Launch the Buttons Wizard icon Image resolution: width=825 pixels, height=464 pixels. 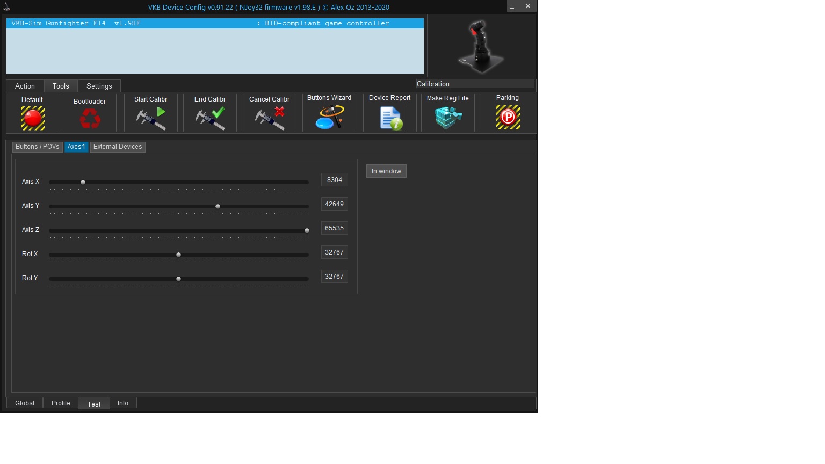329,117
